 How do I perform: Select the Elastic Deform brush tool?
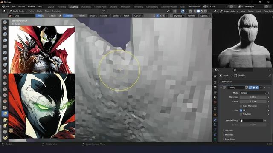tap(5, 120)
